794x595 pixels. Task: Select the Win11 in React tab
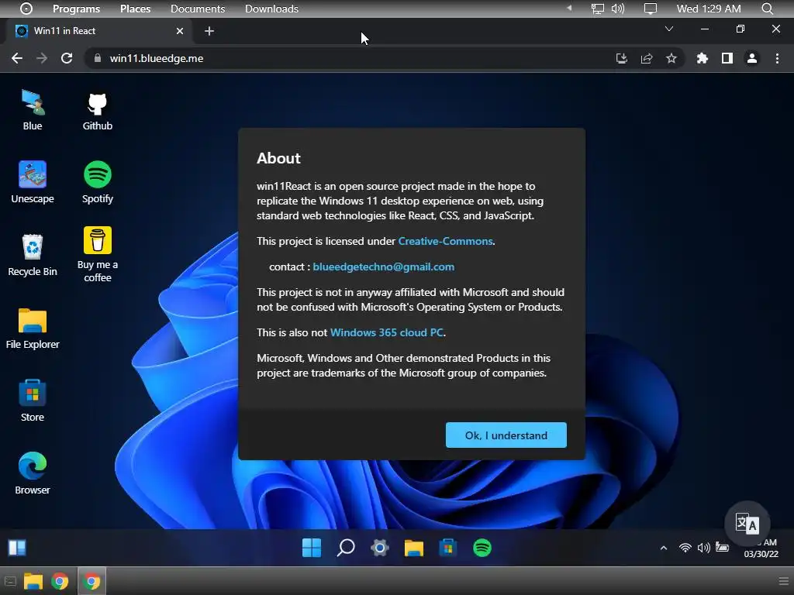click(100, 31)
